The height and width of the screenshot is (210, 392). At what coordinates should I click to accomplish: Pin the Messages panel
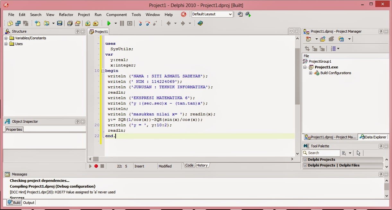pos(381,174)
